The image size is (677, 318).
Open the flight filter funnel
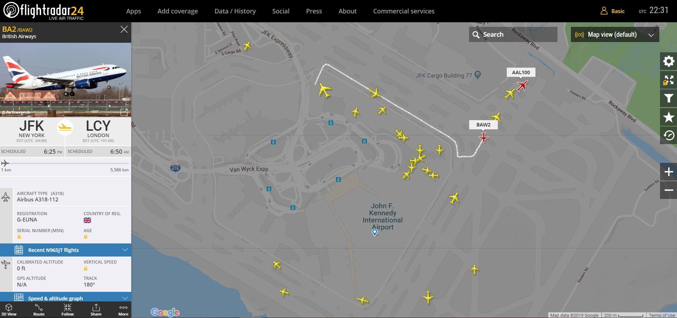pos(669,99)
